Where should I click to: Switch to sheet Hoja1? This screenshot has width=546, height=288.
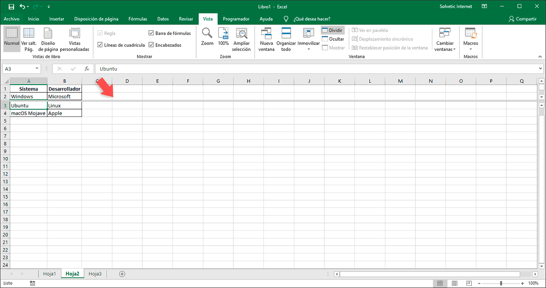pyautogui.click(x=50, y=273)
